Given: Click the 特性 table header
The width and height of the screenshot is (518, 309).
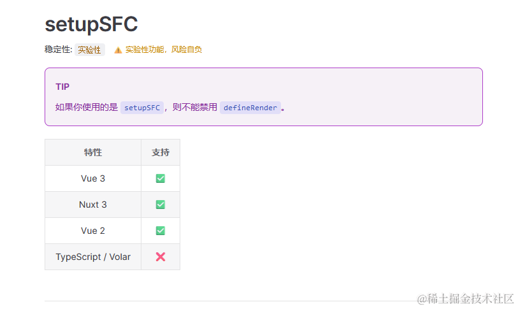Looking at the screenshot, I should pyautogui.click(x=93, y=152).
